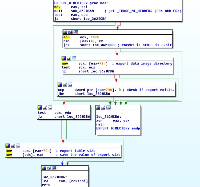This screenshot has width=200, height=187.
Task: Click the node color icon on the 'mov ecx, 14Ch' block
Action: [65, 32]
